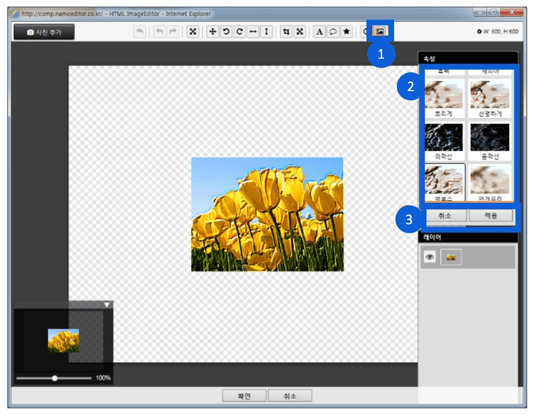Confirm edits with the 확인 button
Viewport: 540px width, 418px height.
[244, 396]
